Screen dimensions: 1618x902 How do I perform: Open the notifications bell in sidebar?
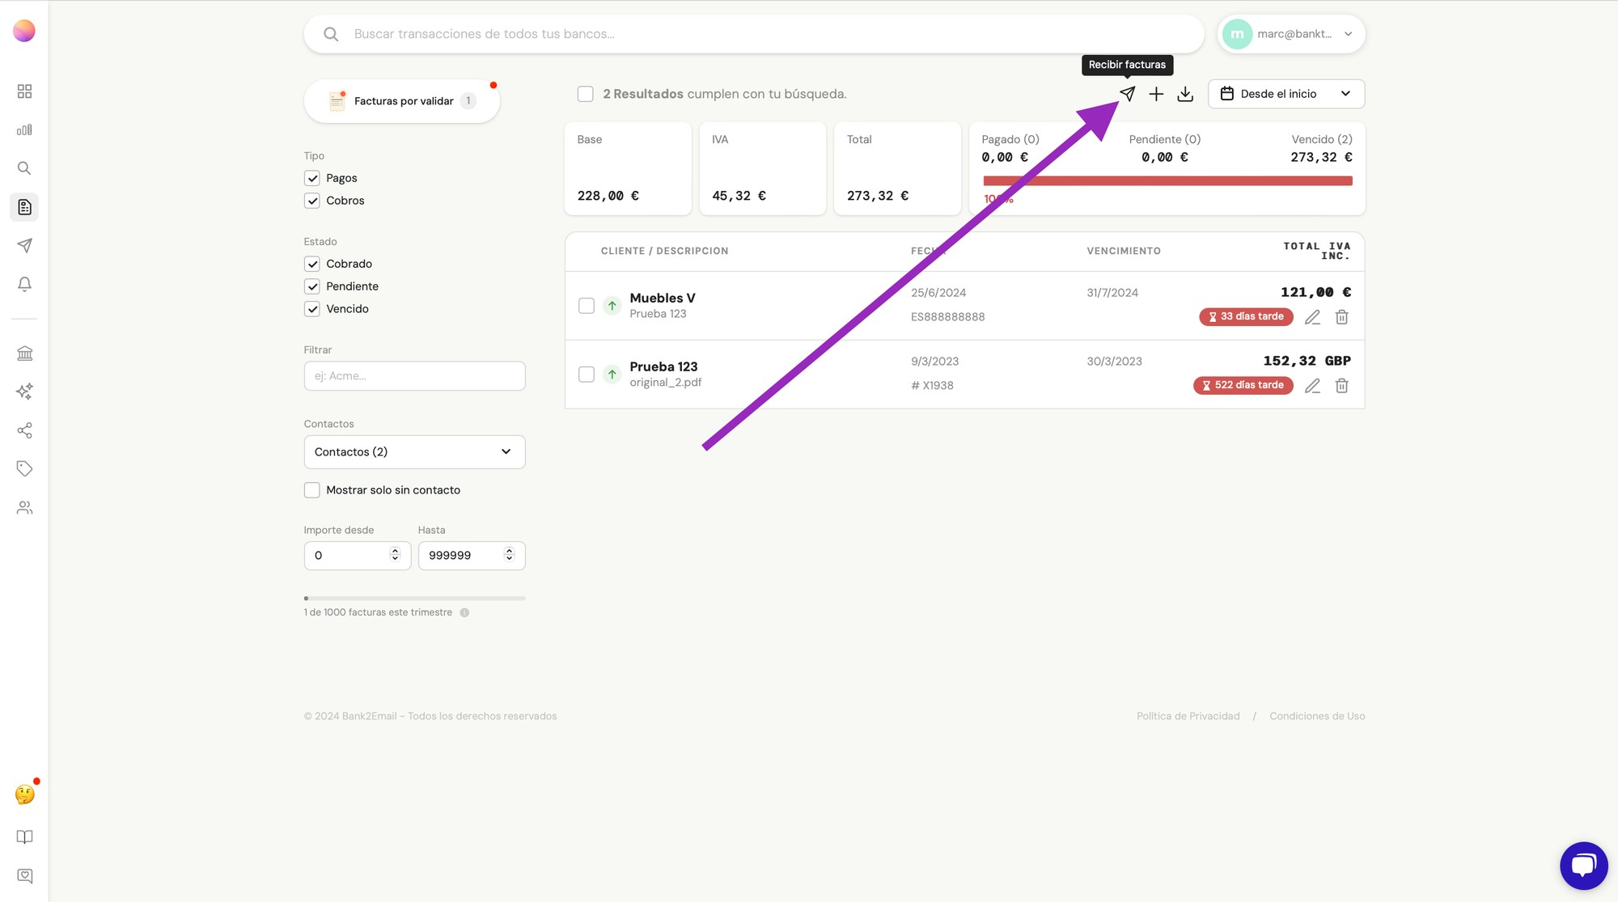pos(24,284)
